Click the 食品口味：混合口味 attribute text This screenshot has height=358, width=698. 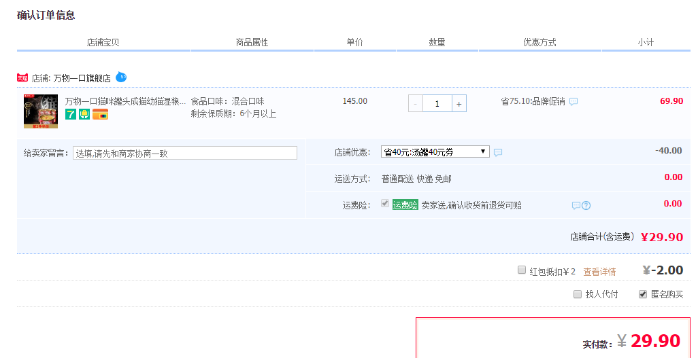pyautogui.click(x=227, y=101)
